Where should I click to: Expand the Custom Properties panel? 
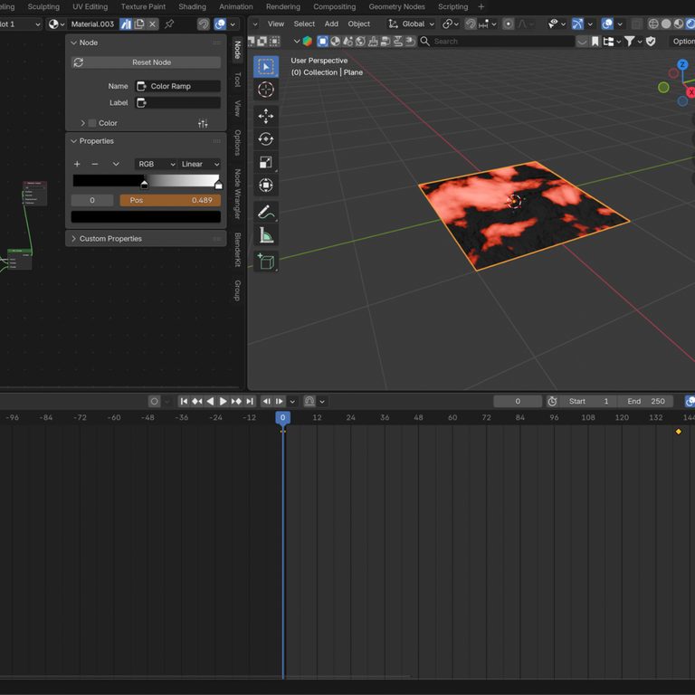pyautogui.click(x=74, y=239)
